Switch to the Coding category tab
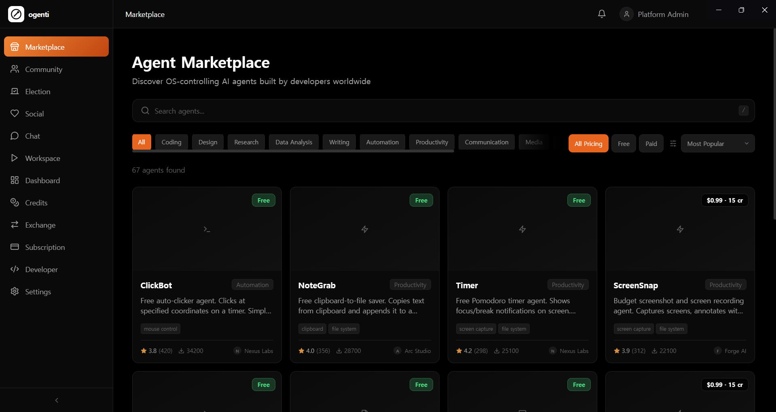The image size is (776, 412). pos(171,142)
